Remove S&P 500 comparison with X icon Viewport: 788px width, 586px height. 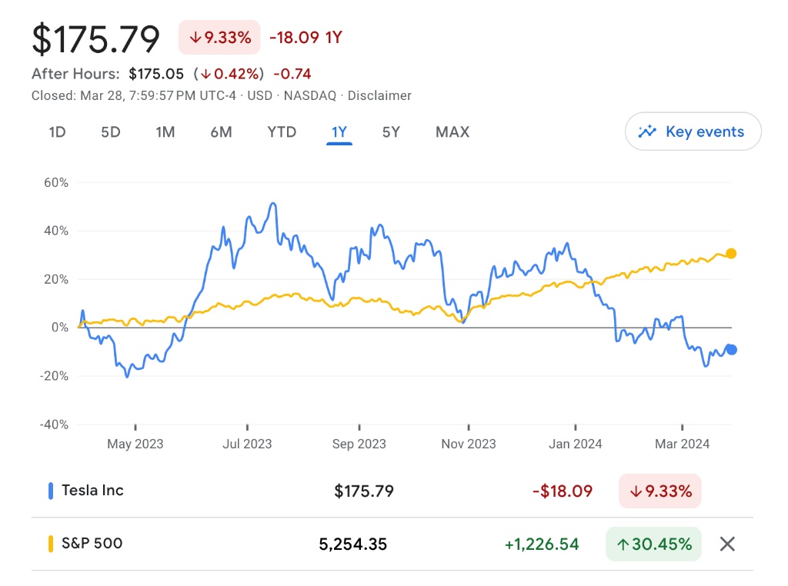(x=727, y=544)
